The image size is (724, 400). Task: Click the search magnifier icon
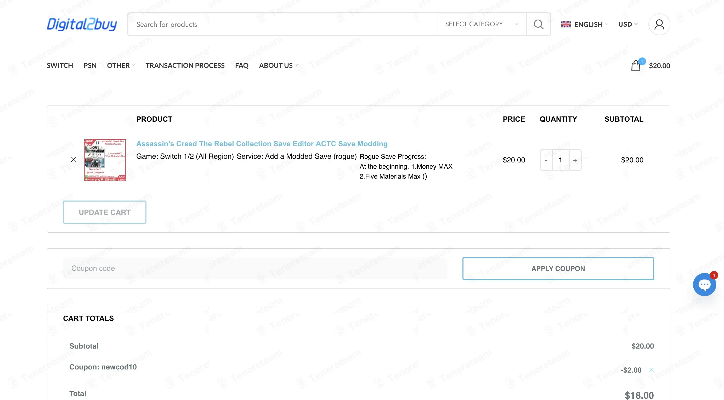point(538,24)
